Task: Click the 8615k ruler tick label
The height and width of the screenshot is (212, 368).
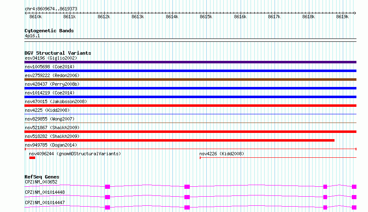Action: coord(206,17)
